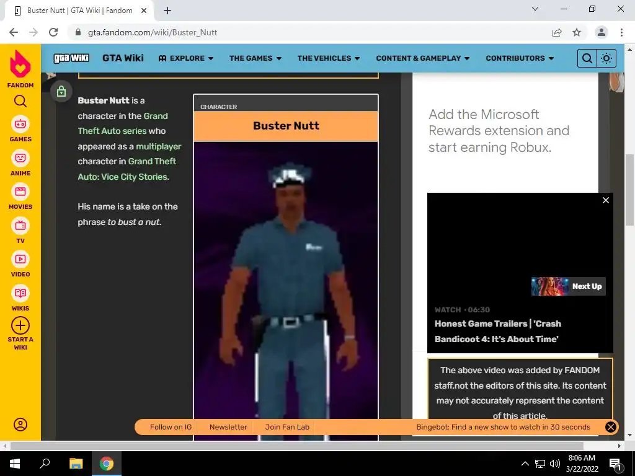Click the sidebar search magnifier icon

[x=20, y=101]
